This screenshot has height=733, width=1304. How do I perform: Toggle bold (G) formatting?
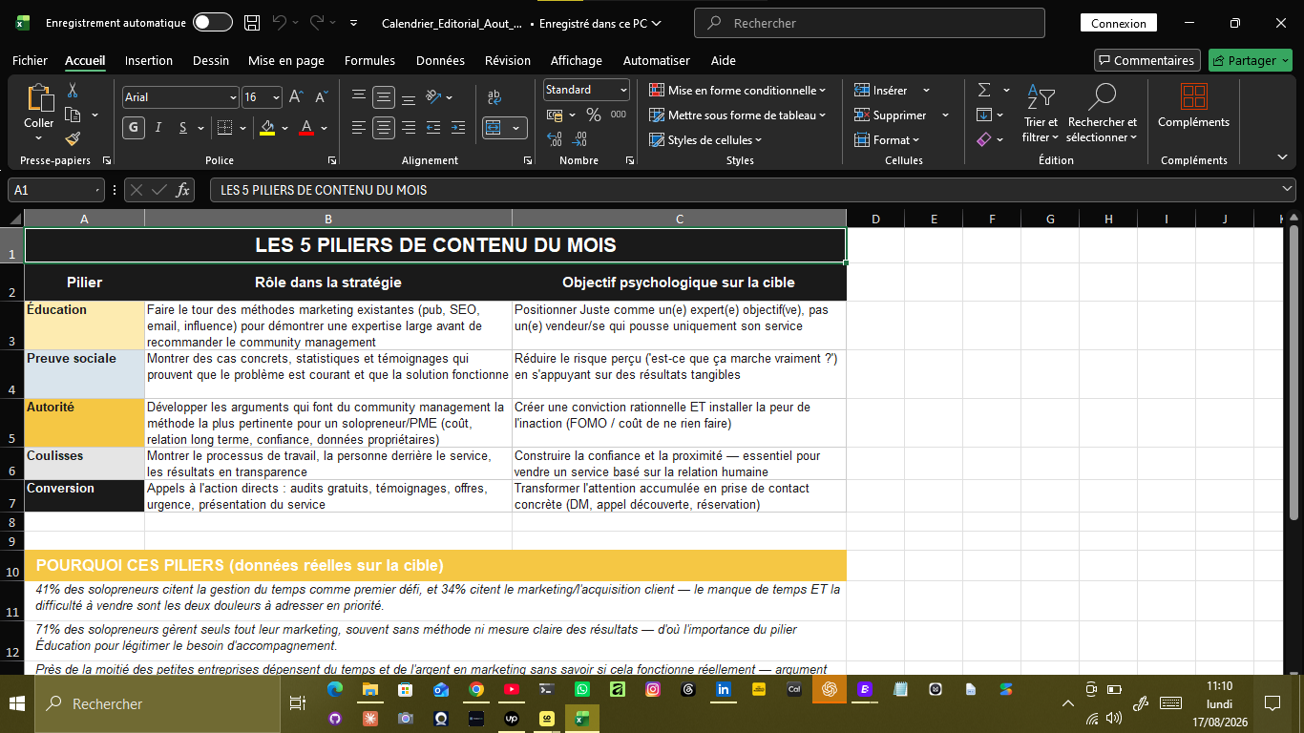pos(134,127)
